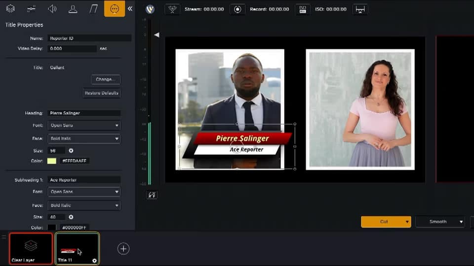Click the ISO recording icon
474x266 pixels.
pyautogui.click(x=302, y=9)
